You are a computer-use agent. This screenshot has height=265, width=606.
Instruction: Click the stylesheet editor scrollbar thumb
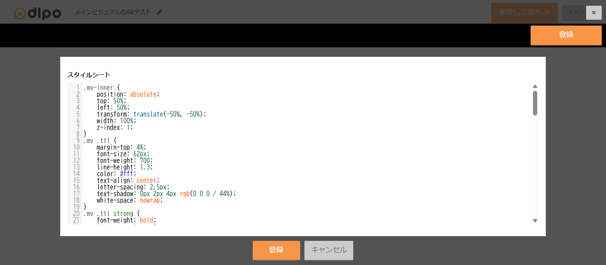535,103
